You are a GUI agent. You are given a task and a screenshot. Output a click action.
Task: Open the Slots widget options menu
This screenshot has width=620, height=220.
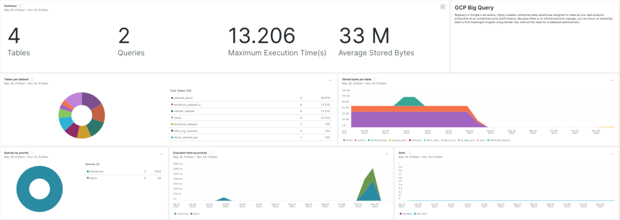612,153
